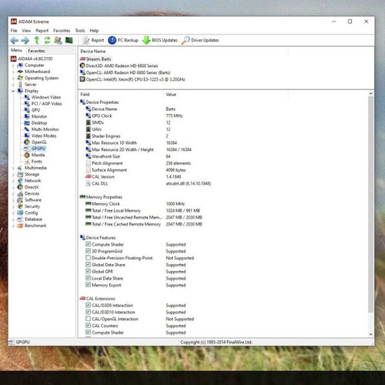The image size is (385, 385).
Task: Click the Field column header
Action: [x=121, y=94]
